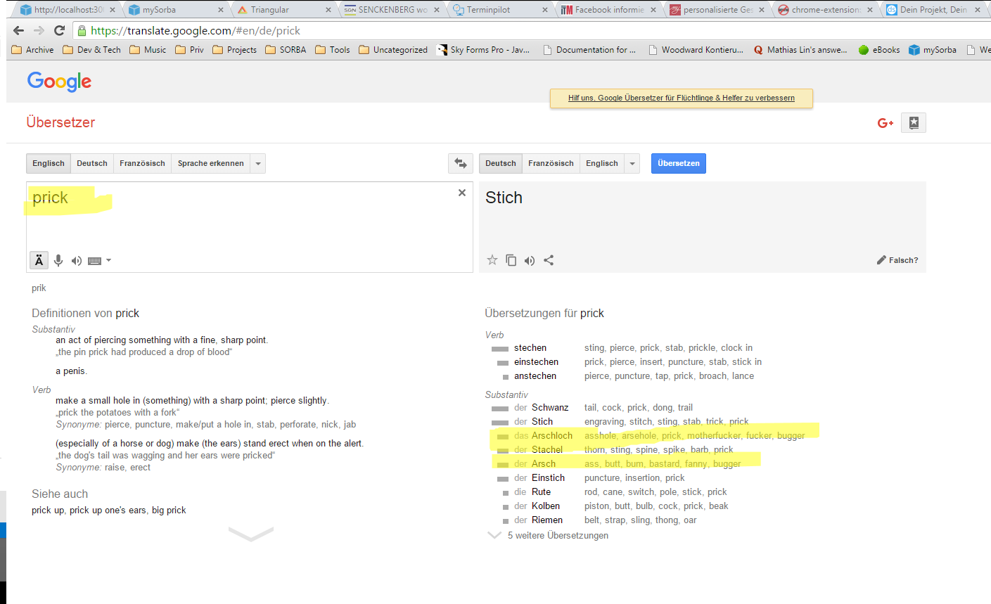Star the translation Stich
The image size is (991, 604).
coord(492,260)
